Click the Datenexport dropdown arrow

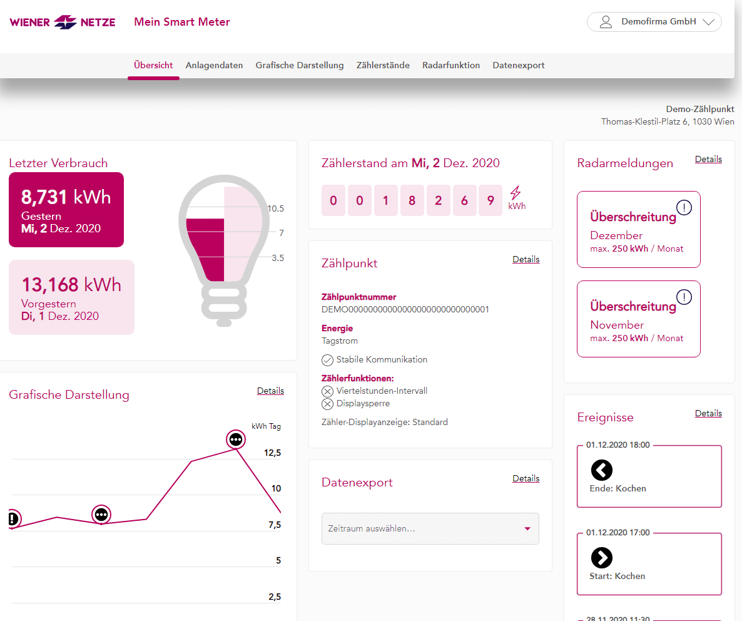tap(527, 529)
